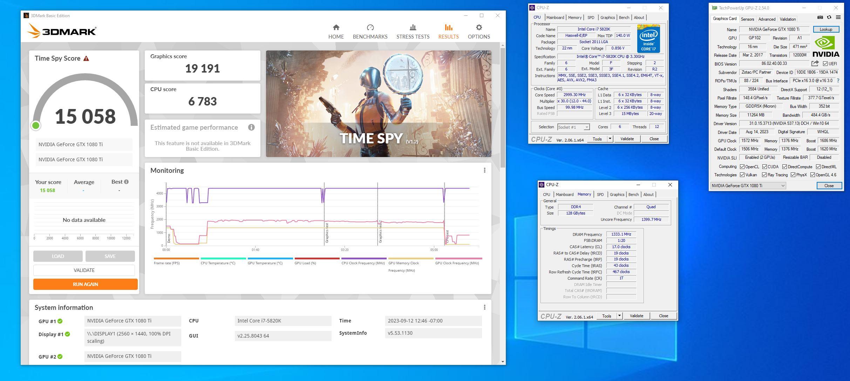Click the SAVE button in 3DMark

coord(110,256)
